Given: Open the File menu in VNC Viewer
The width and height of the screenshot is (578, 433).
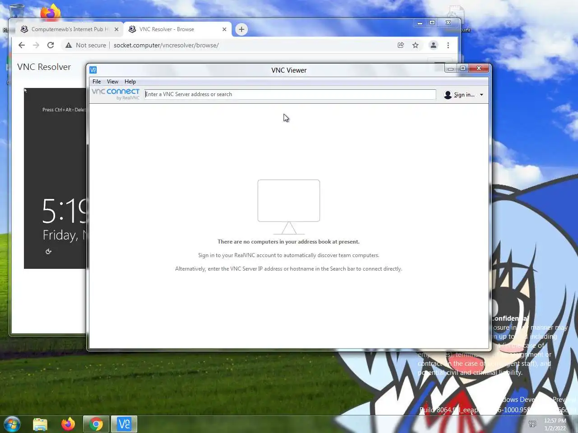Looking at the screenshot, I should click(x=97, y=82).
